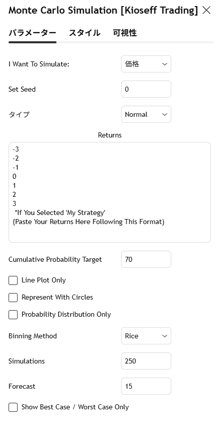Screen dimensions: 221x434
Task: Click the chevron arrow in 価格 dropdown
Action: [165, 64]
